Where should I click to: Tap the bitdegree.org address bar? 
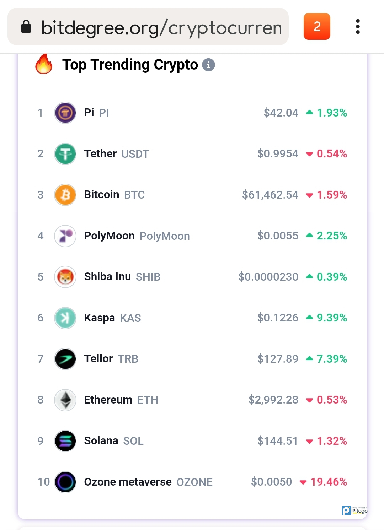161,27
